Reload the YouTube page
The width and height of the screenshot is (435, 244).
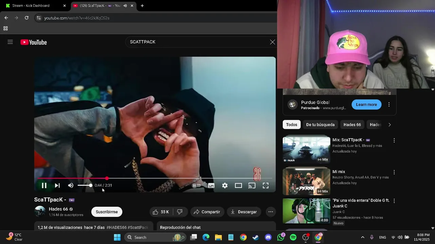pyautogui.click(x=27, y=18)
